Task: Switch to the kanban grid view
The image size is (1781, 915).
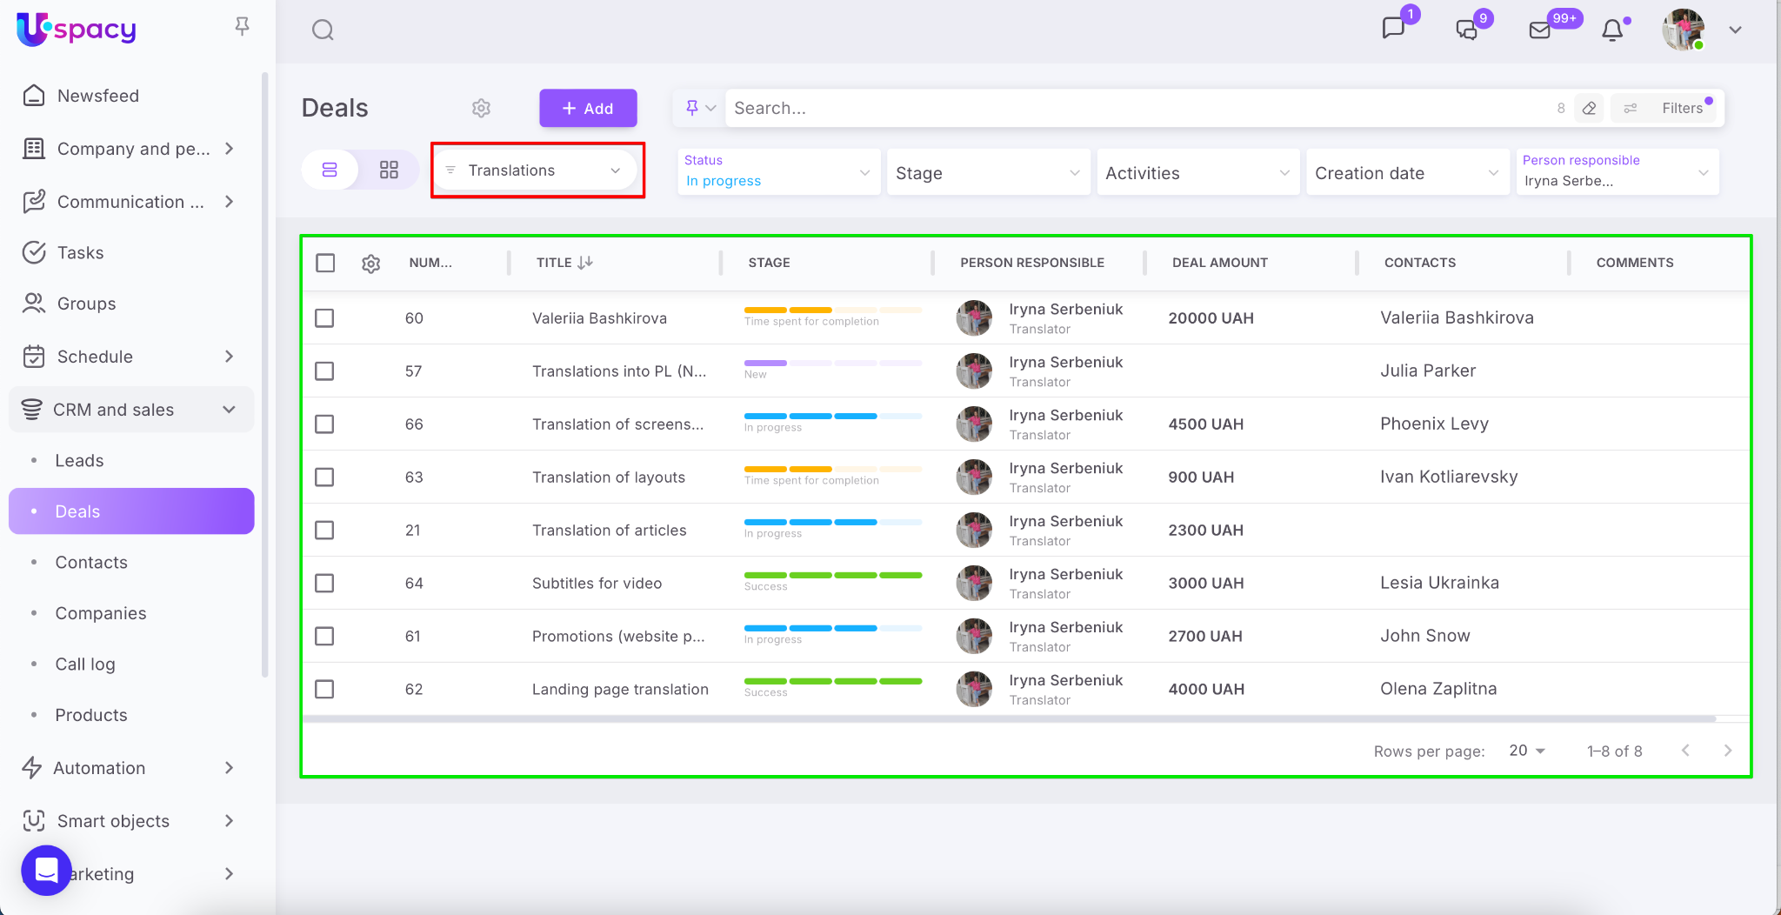Action: tap(389, 170)
